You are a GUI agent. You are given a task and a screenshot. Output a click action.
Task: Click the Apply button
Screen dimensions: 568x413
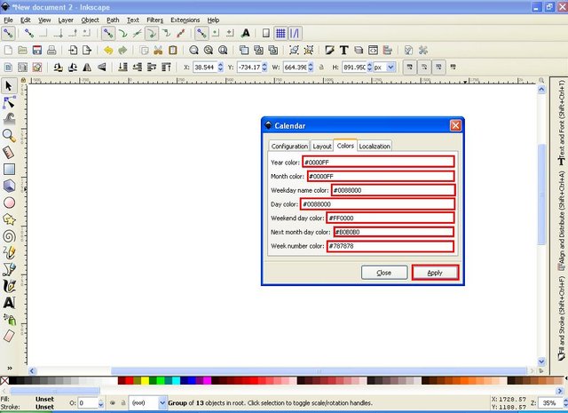[x=435, y=273]
